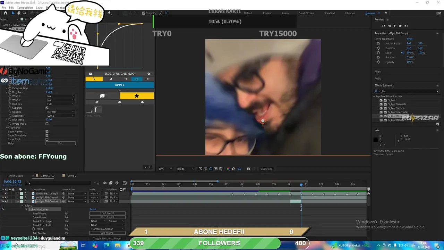The height and width of the screenshot is (250, 444).
Task: Select the left arrow ease-in button
Action: click(148, 79)
